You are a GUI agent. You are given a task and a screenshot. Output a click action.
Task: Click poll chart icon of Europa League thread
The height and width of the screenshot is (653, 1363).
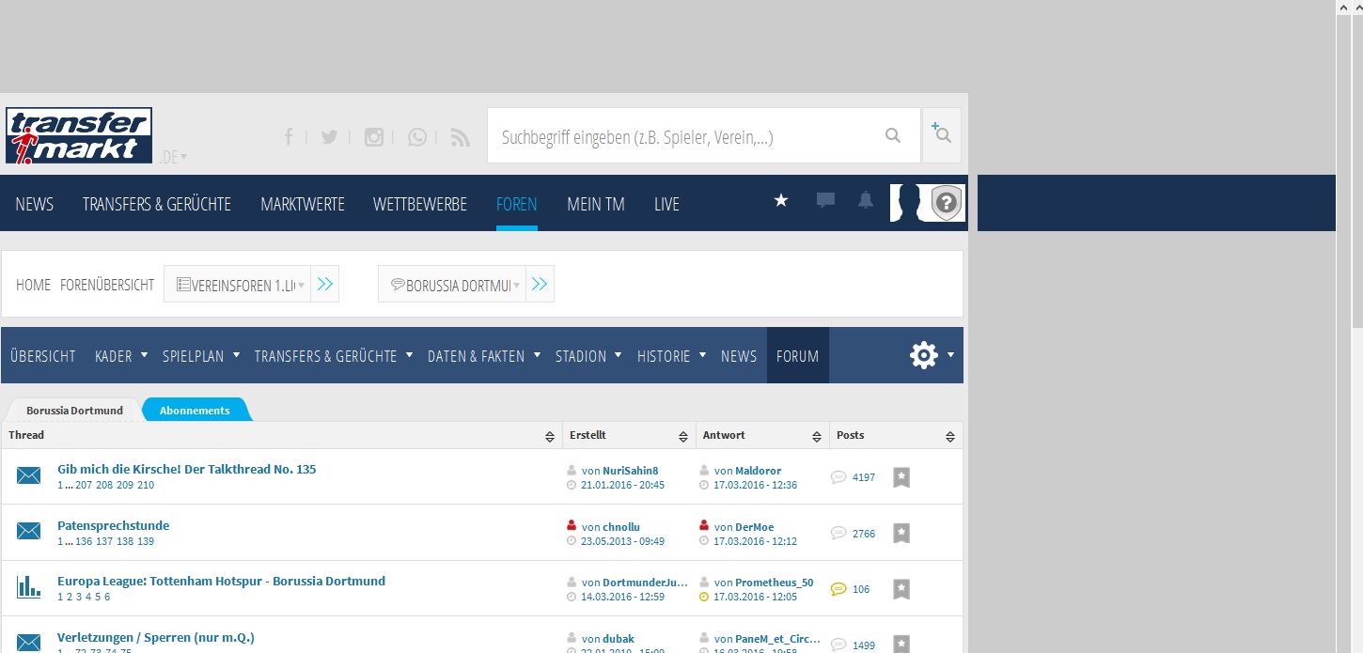[28, 588]
